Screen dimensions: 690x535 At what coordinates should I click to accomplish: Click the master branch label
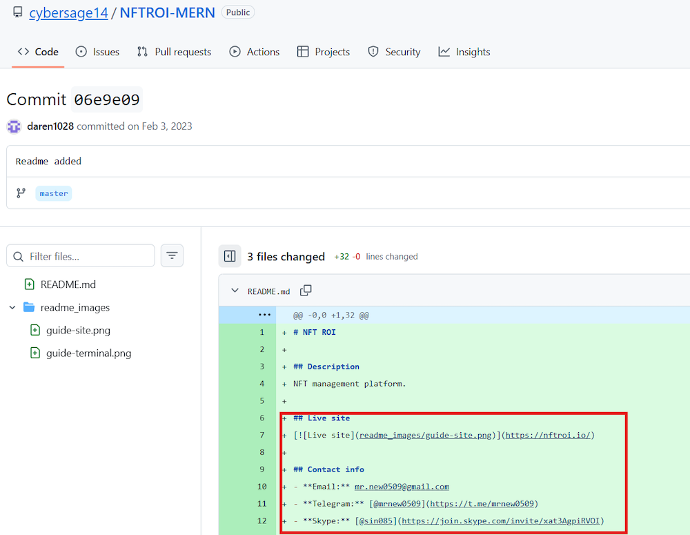(54, 193)
